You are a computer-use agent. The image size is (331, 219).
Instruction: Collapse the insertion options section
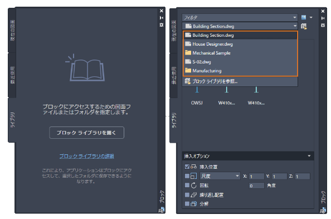[309, 156]
